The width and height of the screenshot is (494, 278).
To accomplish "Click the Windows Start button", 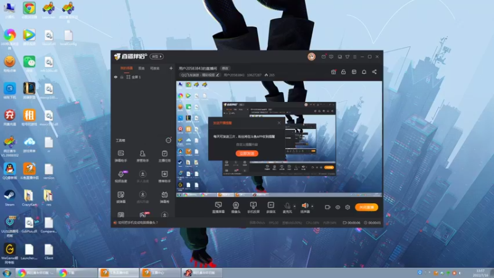I will click(x=7, y=273).
